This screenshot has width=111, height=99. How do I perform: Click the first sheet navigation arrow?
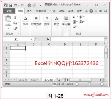[x=5, y=80]
